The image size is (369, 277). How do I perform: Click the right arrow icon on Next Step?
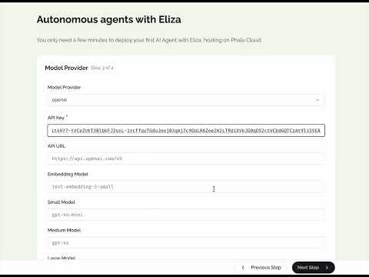[327, 268]
